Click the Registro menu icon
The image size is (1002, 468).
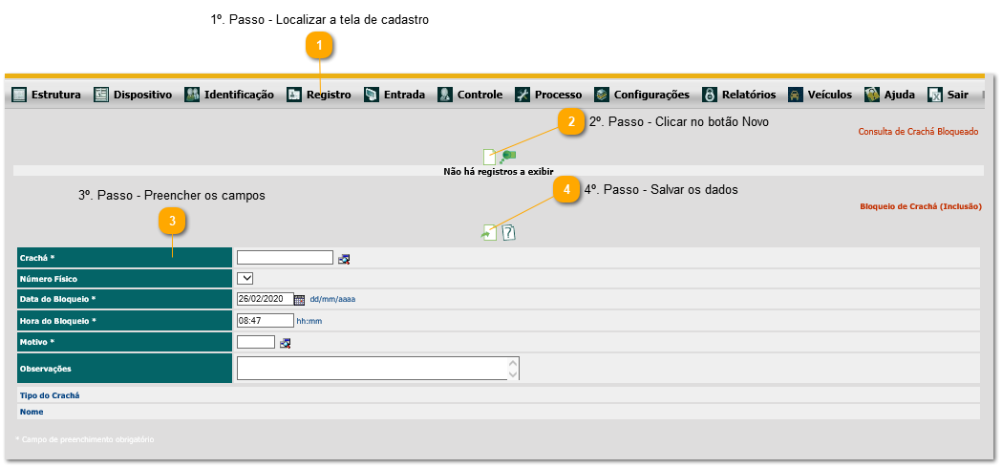pos(293,95)
